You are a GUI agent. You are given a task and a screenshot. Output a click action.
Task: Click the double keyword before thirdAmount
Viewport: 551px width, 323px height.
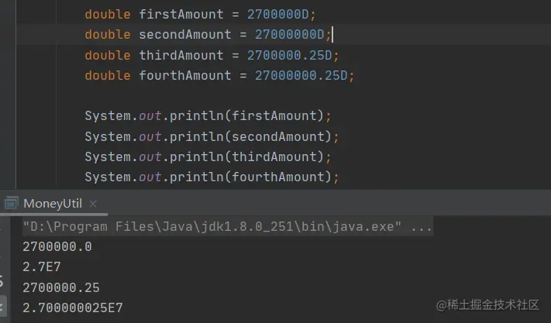tap(108, 55)
